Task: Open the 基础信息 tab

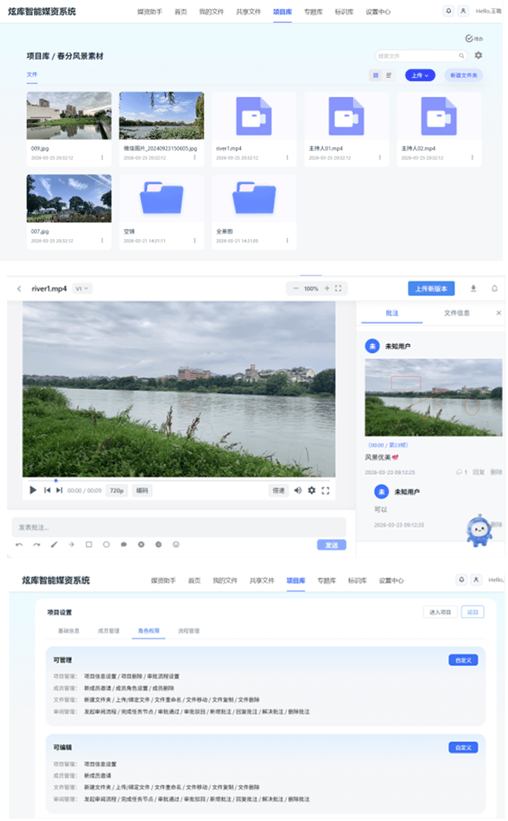Action: click(x=68, y=631)
